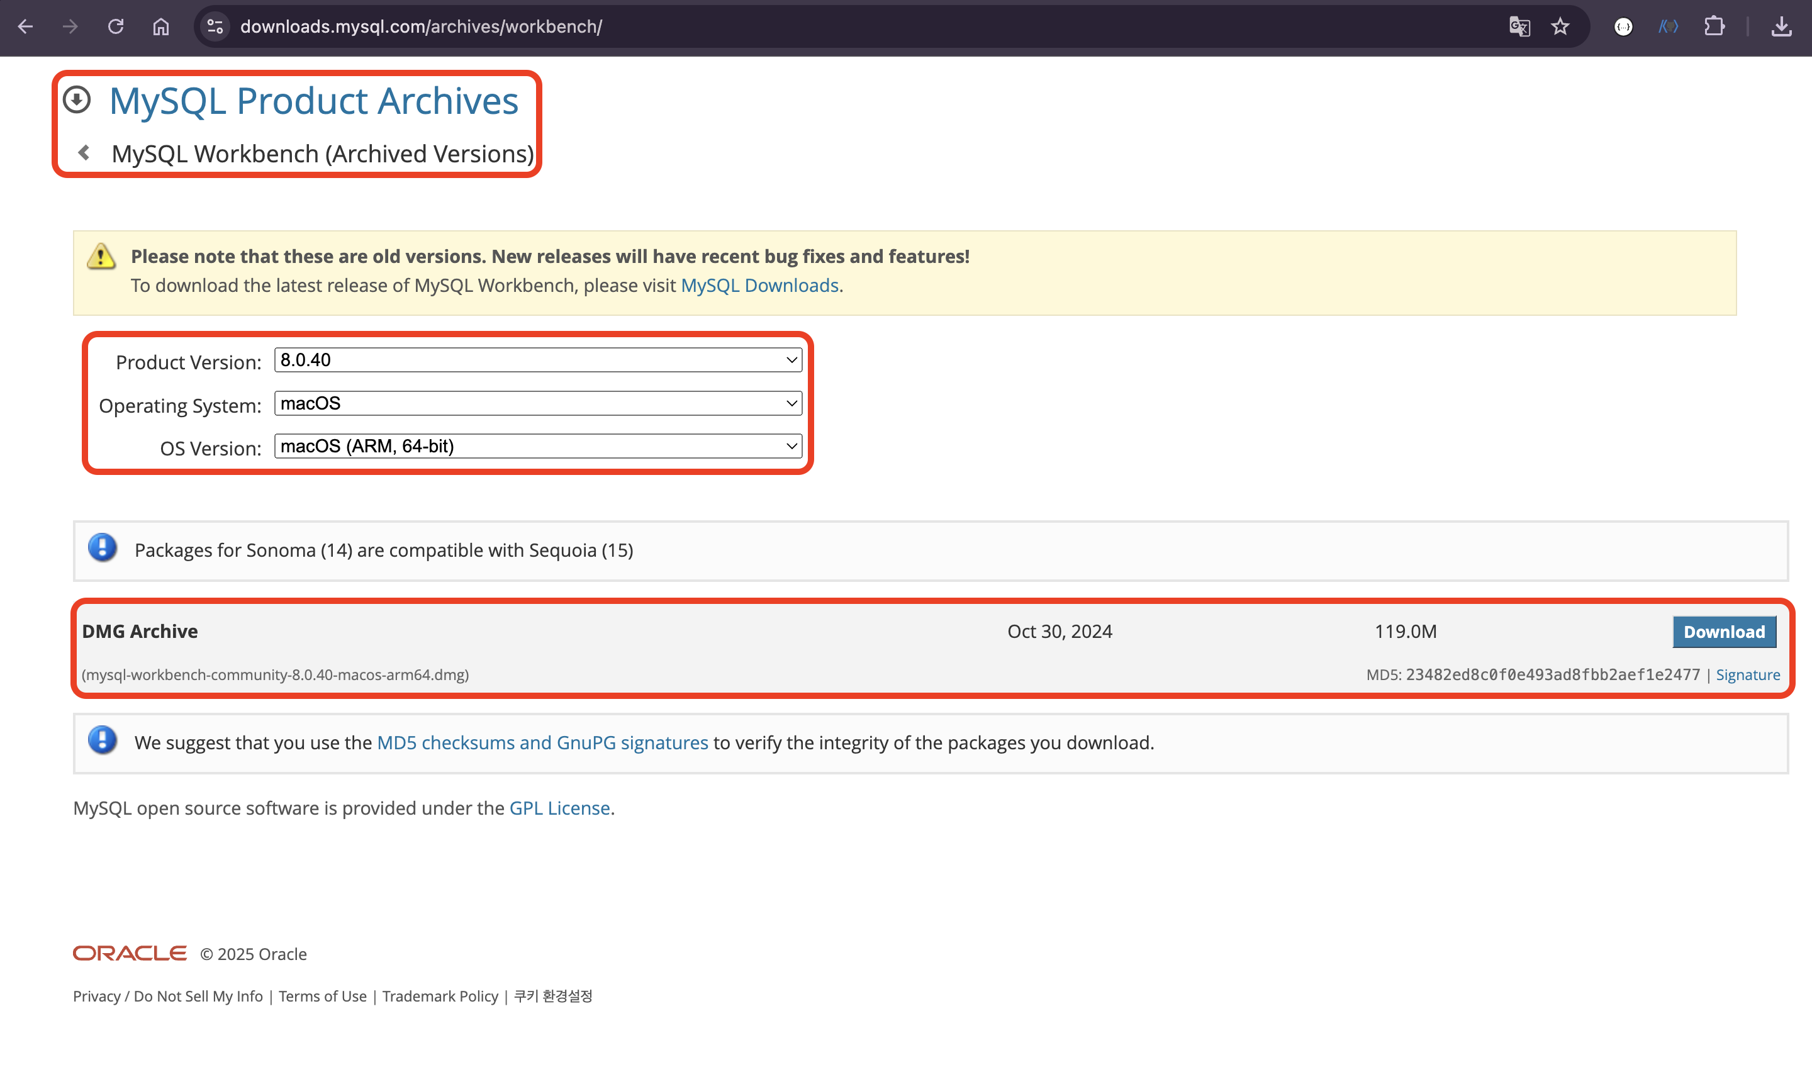Open the GPL License link
The image size is (1812, 1072).
click(x=559, y=808)
